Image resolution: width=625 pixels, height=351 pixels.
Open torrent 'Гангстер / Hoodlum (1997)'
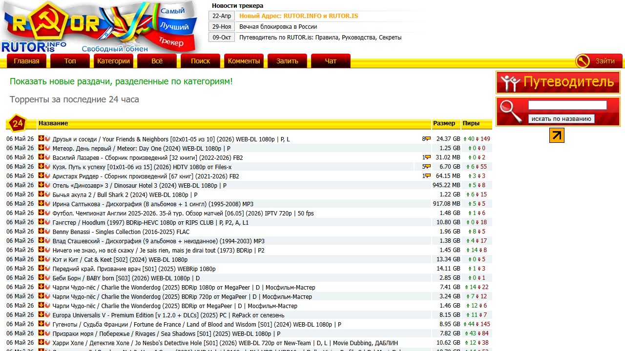click(x=150, y=222)
